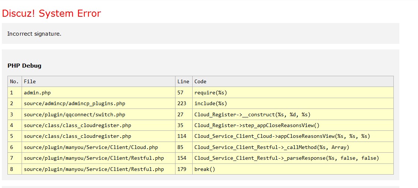Click the _parseResponse code cell
This screenshot has height=188, width=418.
pyautogui.click(x=286, y=158)
